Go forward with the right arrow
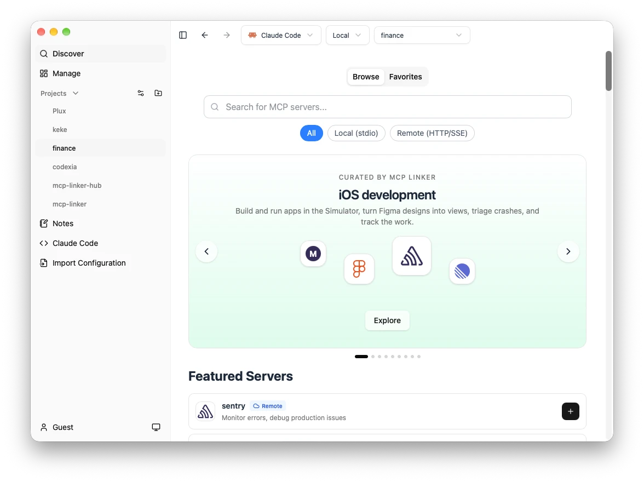Screen dimensions: 644x482 coord(226,36)
